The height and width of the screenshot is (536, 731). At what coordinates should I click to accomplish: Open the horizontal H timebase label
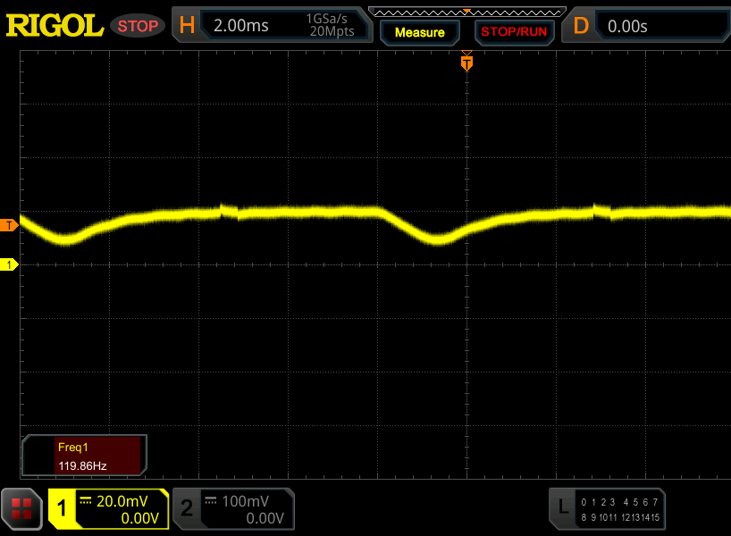[x=187, y=25]
